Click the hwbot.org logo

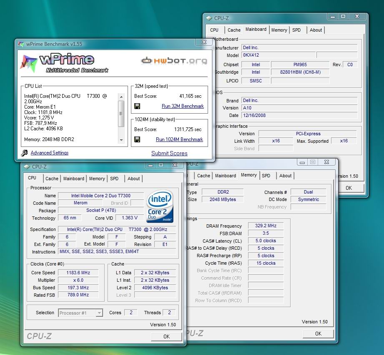(174, 60)
